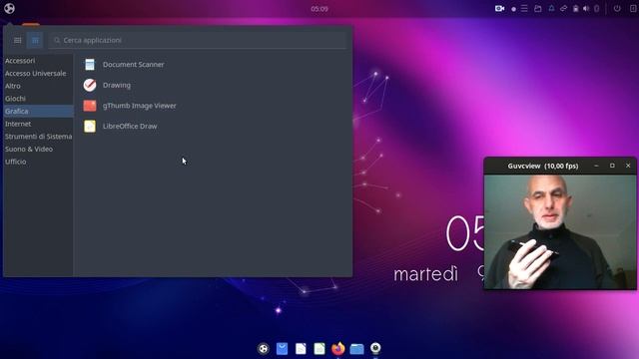Switch menu to category list view
Screen dimensions: 639x359
tap(18, 40)
